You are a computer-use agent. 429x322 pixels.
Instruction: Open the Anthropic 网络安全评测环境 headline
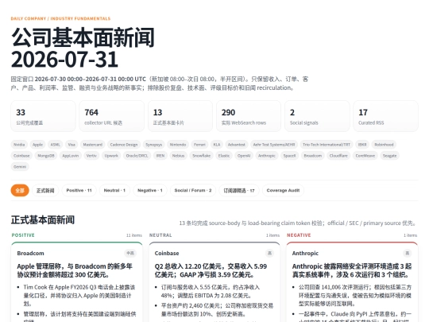[352, 270]
